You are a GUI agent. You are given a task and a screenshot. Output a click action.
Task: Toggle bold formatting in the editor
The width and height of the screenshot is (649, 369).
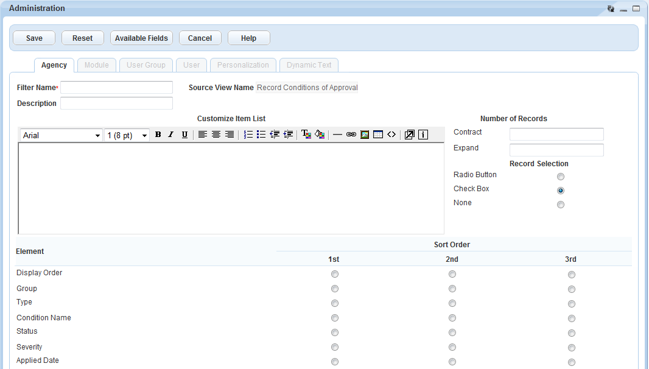coord(158,135)
